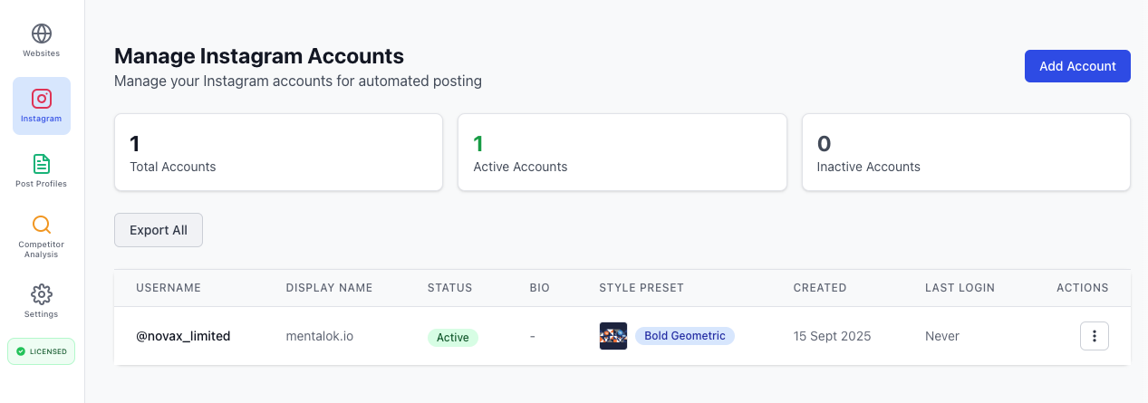Screen dimensions: 1148x403
Task: Click the Total Accounts stat card
Action: [278, 152]
